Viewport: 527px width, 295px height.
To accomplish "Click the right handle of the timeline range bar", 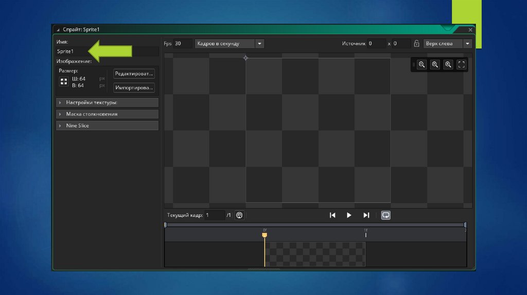I will pos(465,225).
